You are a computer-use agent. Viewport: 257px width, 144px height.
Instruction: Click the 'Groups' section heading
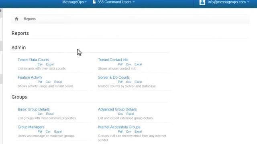click(19, 97)
